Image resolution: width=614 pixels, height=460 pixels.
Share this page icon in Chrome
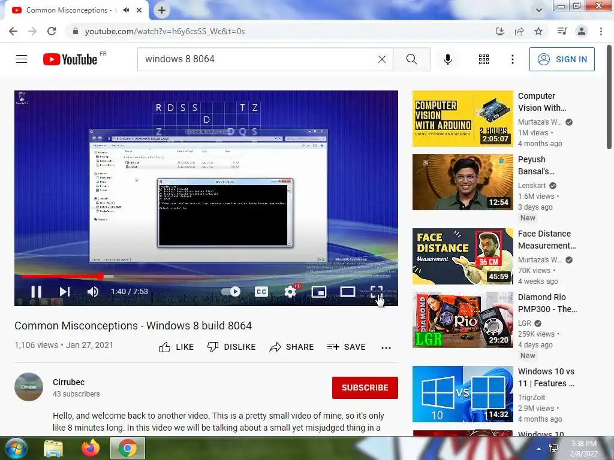pos(519,31)
